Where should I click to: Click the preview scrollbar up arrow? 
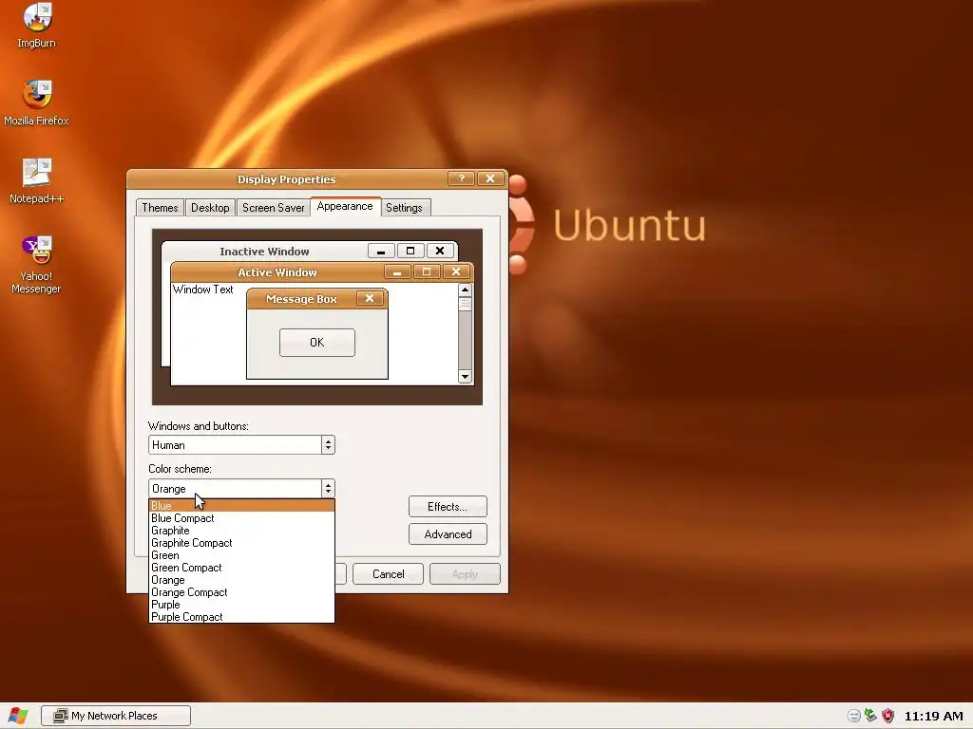pos(465,290)
